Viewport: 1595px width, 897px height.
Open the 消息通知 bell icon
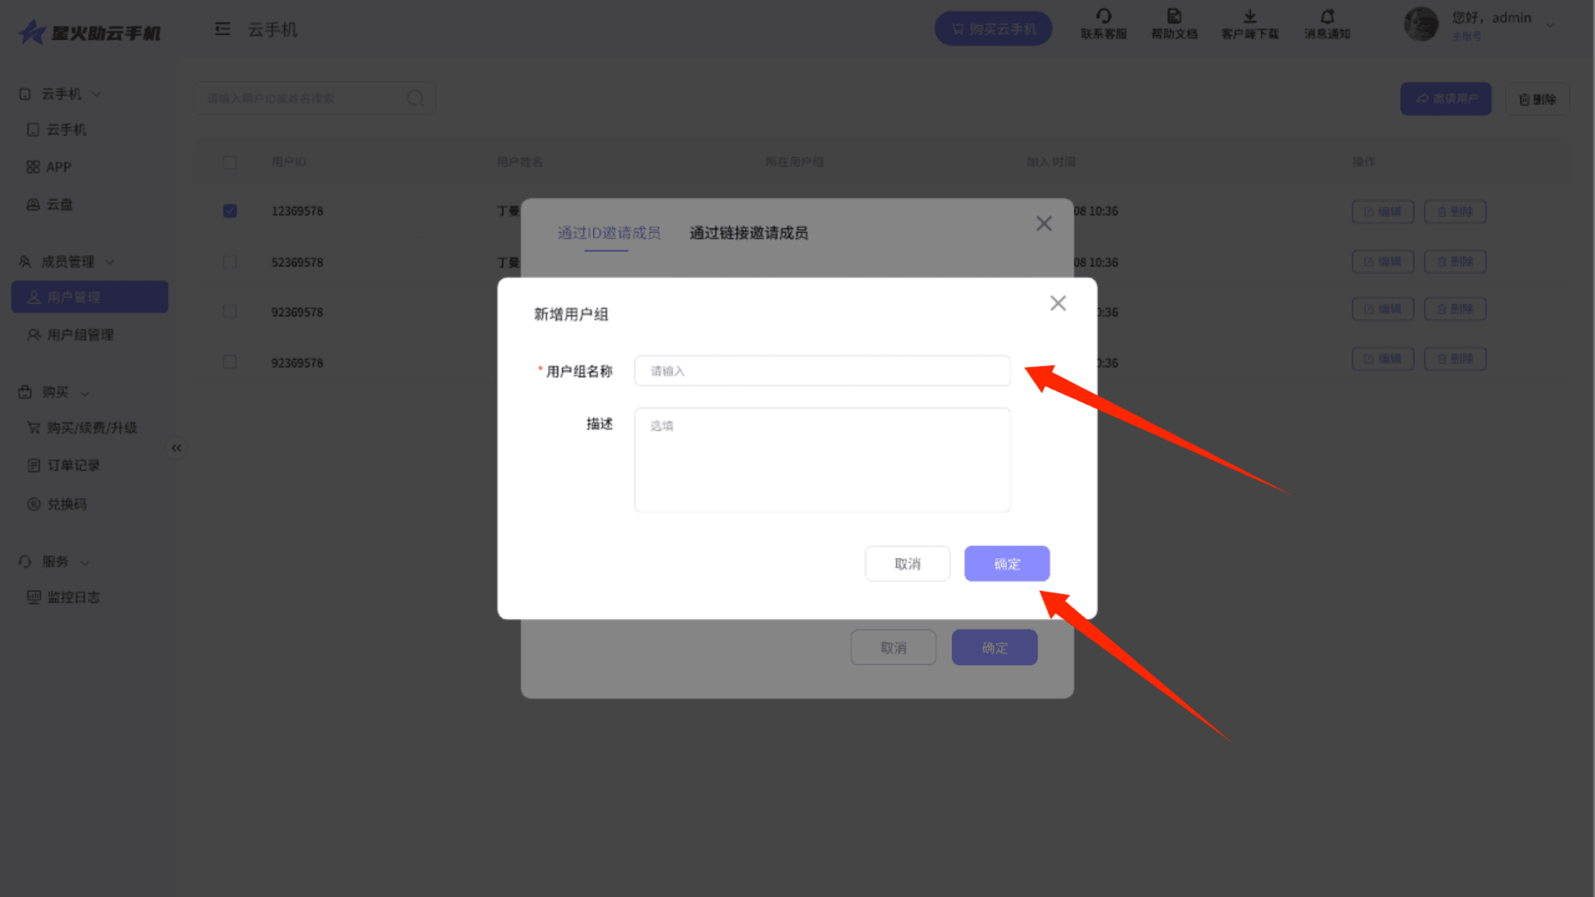point(1327,17)
